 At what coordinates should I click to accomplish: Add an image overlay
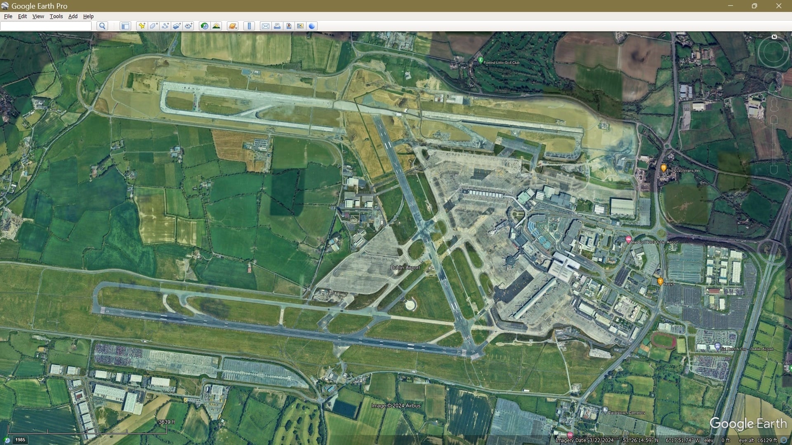pos(177,26)
